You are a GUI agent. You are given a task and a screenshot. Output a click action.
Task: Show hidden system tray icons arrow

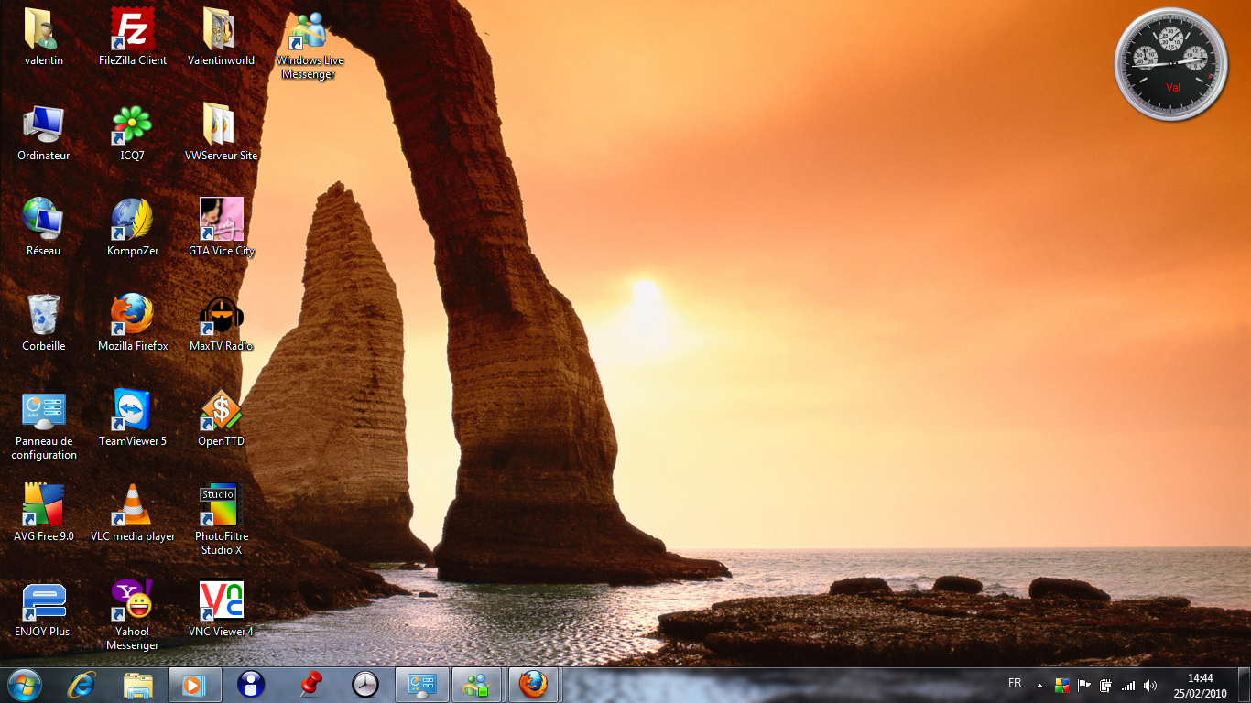click(1039, 685)
